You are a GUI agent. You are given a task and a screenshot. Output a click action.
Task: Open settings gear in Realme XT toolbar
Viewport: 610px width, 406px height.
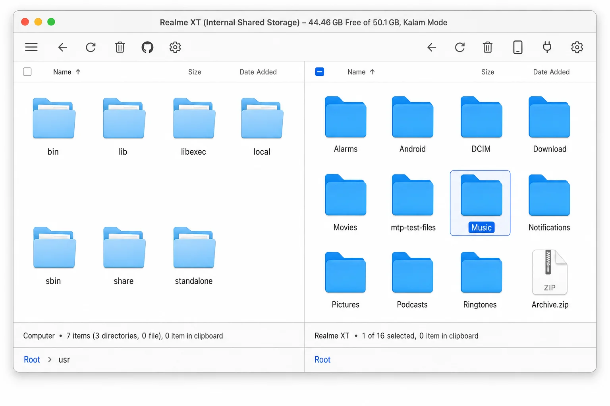[577, 48]
